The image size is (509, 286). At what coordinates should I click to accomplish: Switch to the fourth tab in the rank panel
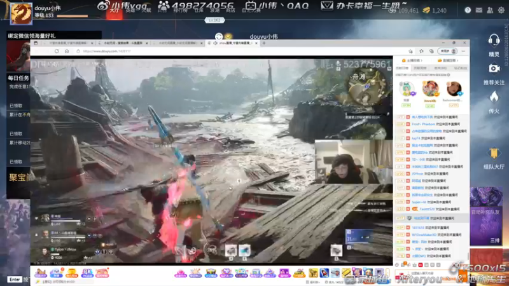pyautogui.click(x=460, y=68)
